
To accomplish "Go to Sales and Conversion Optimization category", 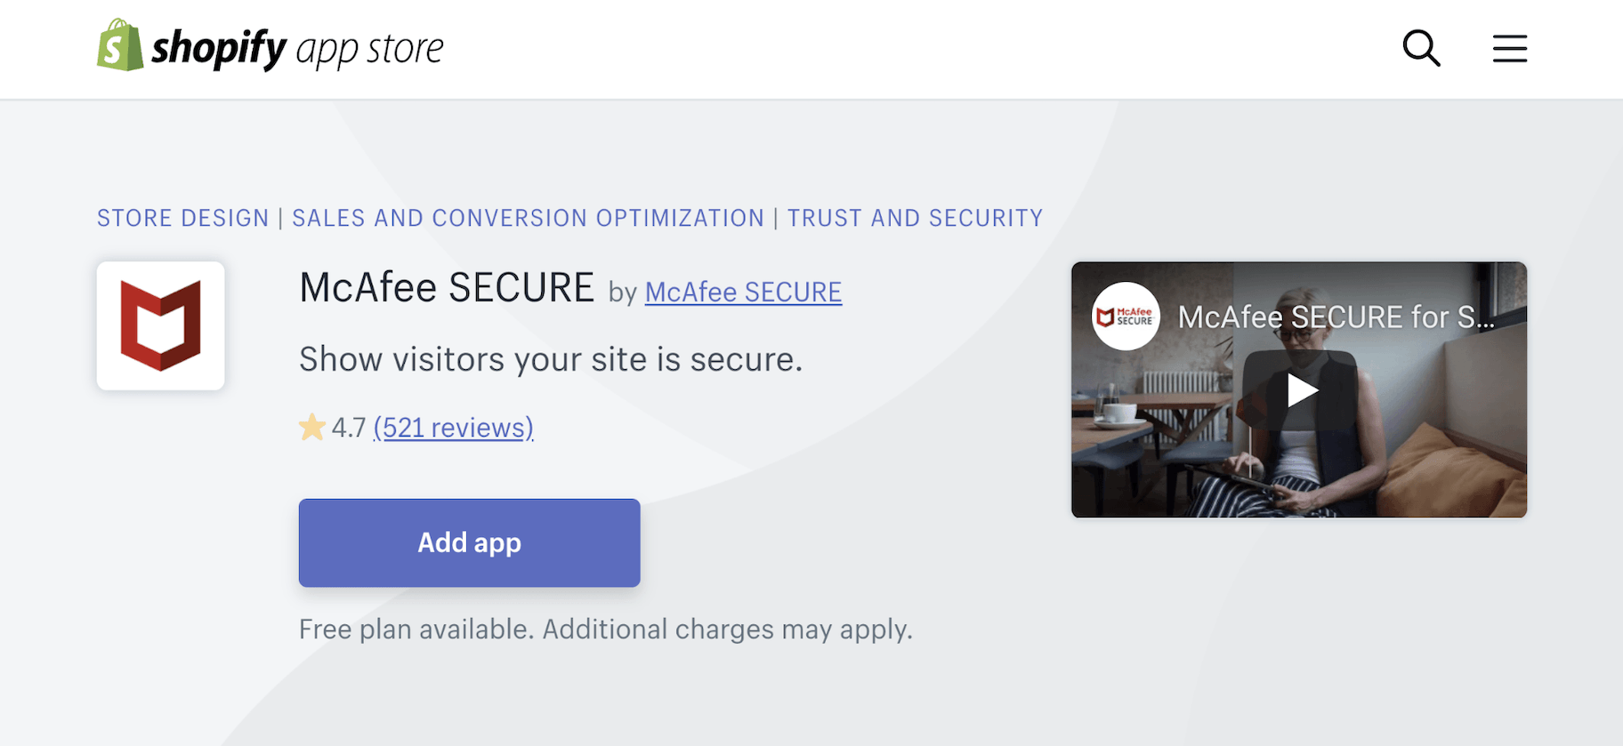I will (528, 218).
